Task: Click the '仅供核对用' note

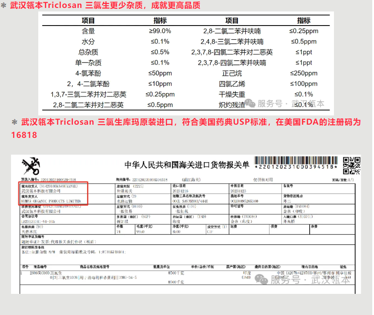Action: pyautogui.click(x=263, y=180)
